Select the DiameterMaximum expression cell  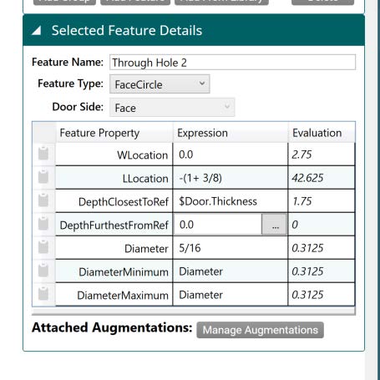pos(231,295)
